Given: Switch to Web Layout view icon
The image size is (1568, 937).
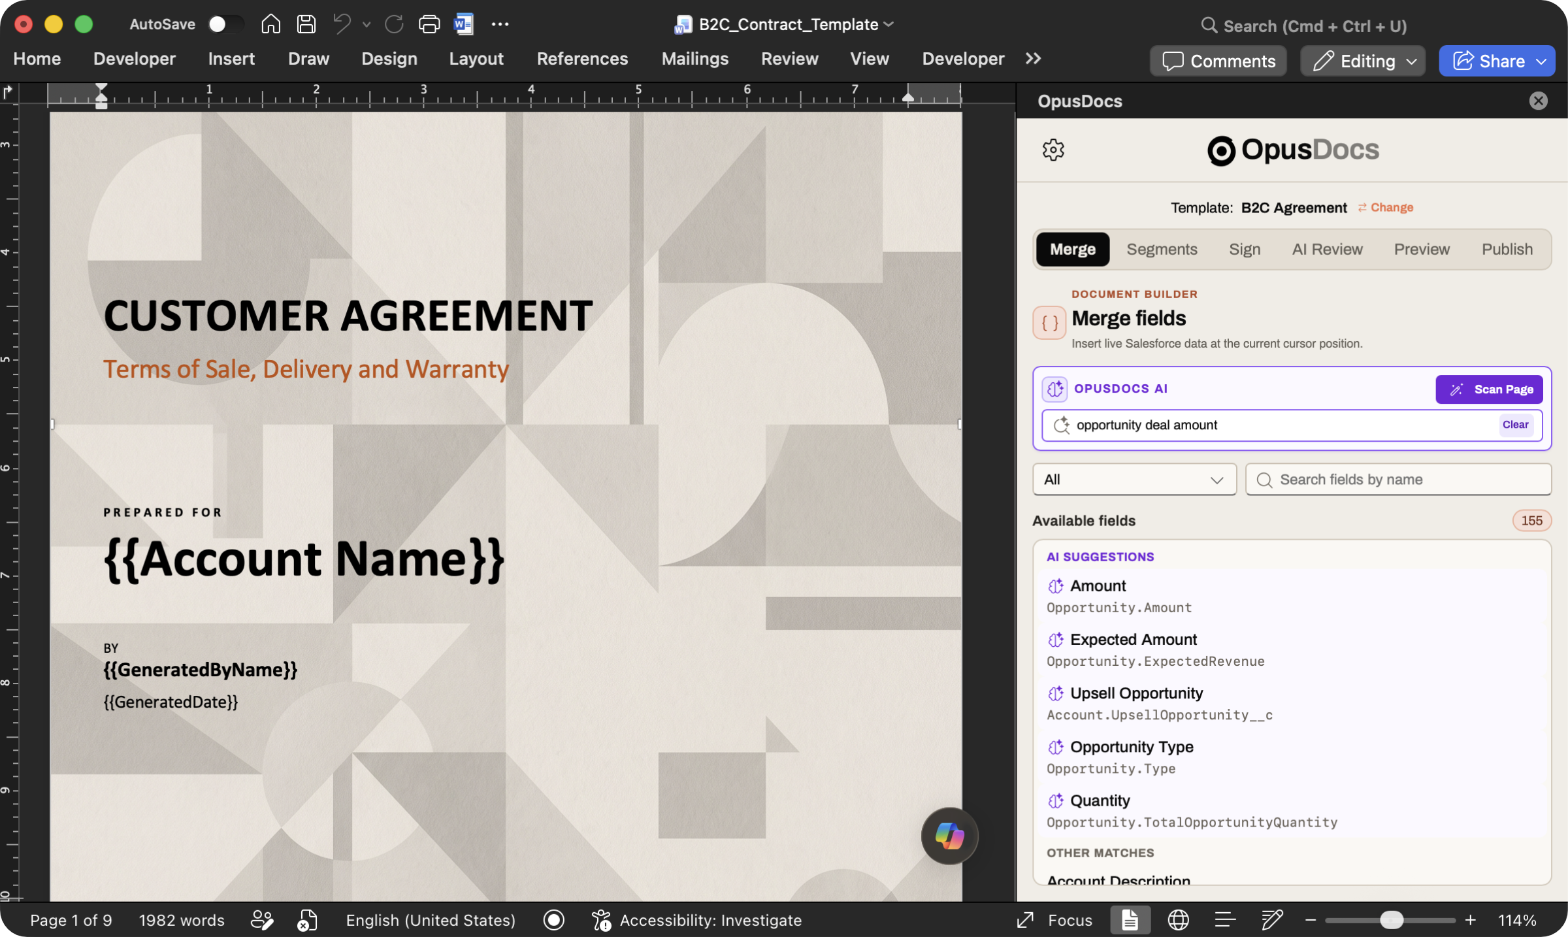Looking at the screenshot, I should click(1178, 920).
